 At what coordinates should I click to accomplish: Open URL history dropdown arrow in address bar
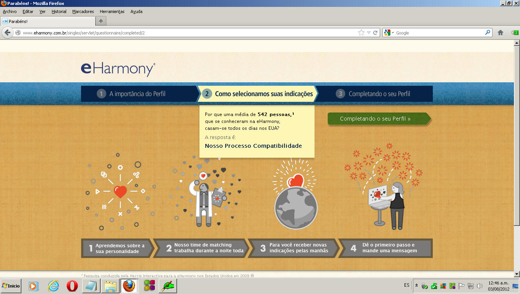click(369, 33)
